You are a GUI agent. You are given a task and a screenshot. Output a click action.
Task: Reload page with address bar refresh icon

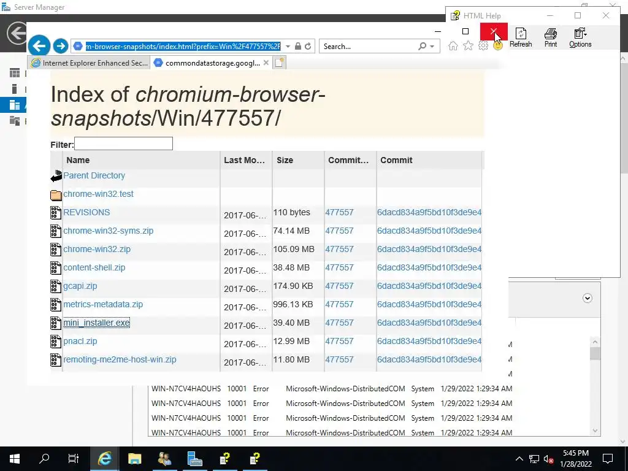coord(308,47)
